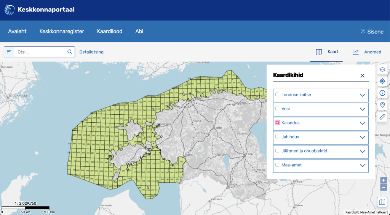Expand the Kalandus layer group chevron
The image size is (390, 215).
coord(363,123)
